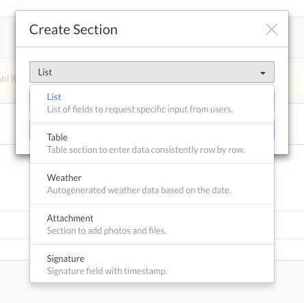The image size is (304, 303).
Task: Collapse the section type dropdown showing List
Action: point(152,72)
